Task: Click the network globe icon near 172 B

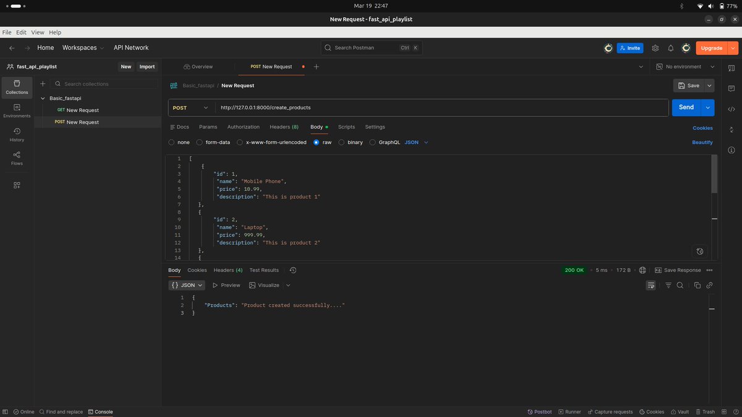Action: (642, 270)
